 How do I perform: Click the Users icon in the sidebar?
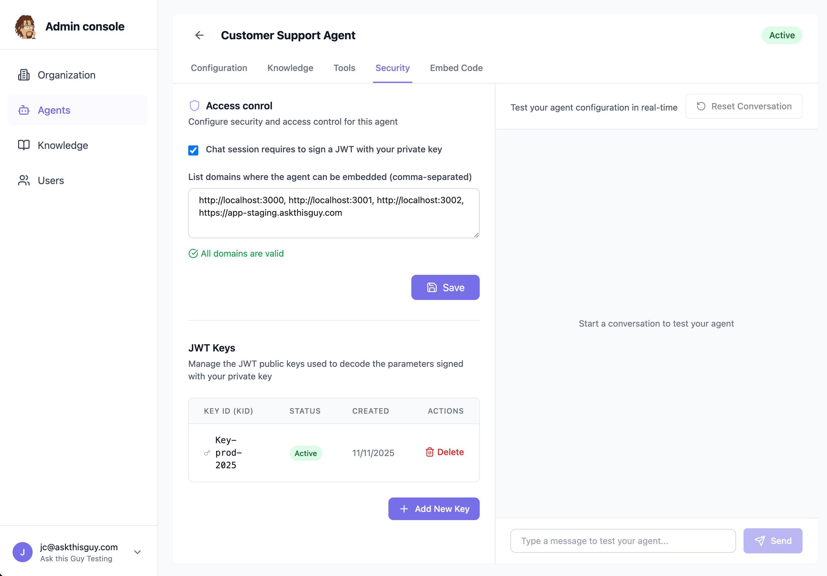[x=24, y=180]
